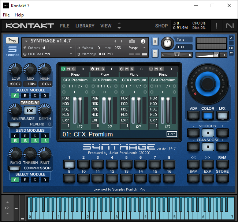Decrease volume with the minus icon
Viewport: 238px width, 222px height.
[x=198, y=55]
